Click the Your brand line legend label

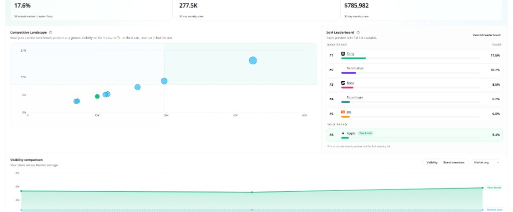pyautogui.click(x=493, y=188)
